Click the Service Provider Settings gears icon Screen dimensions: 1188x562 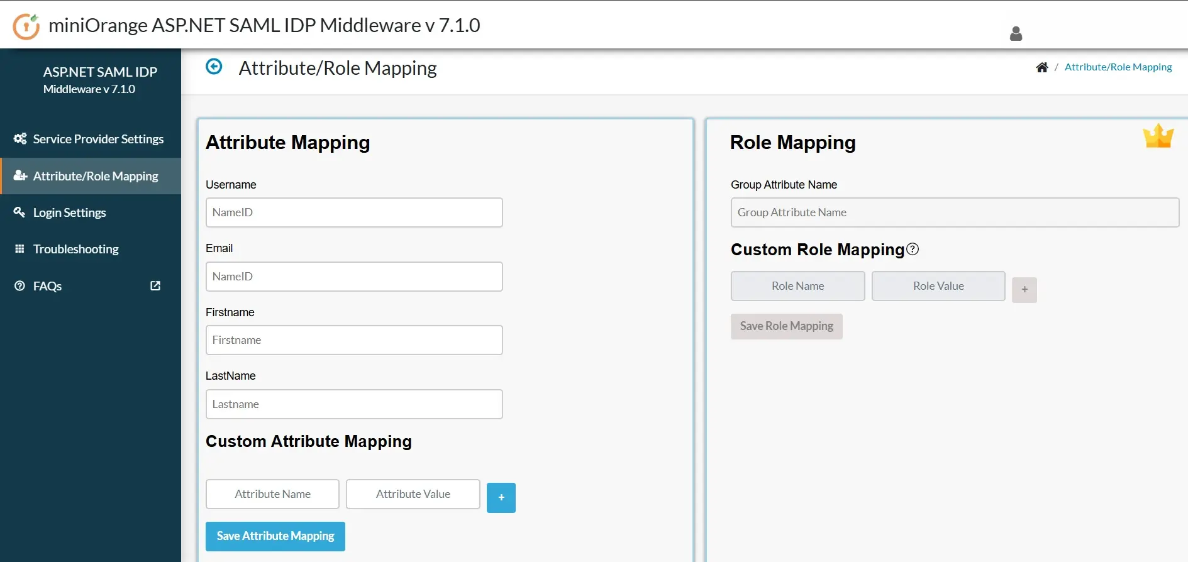click(x=20, y=139)
